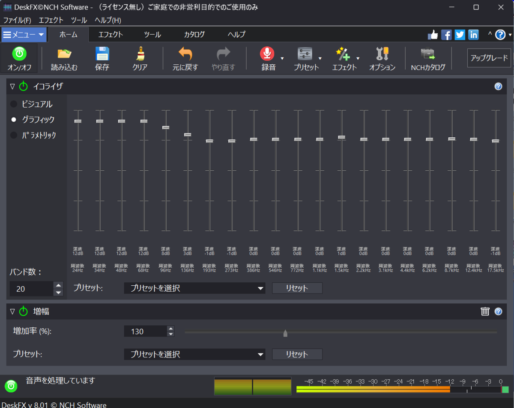Open the Effects (エフェクト) menu bar item
Image resolution: width=514 pixels, height=408 pixels.
point(51,20)
